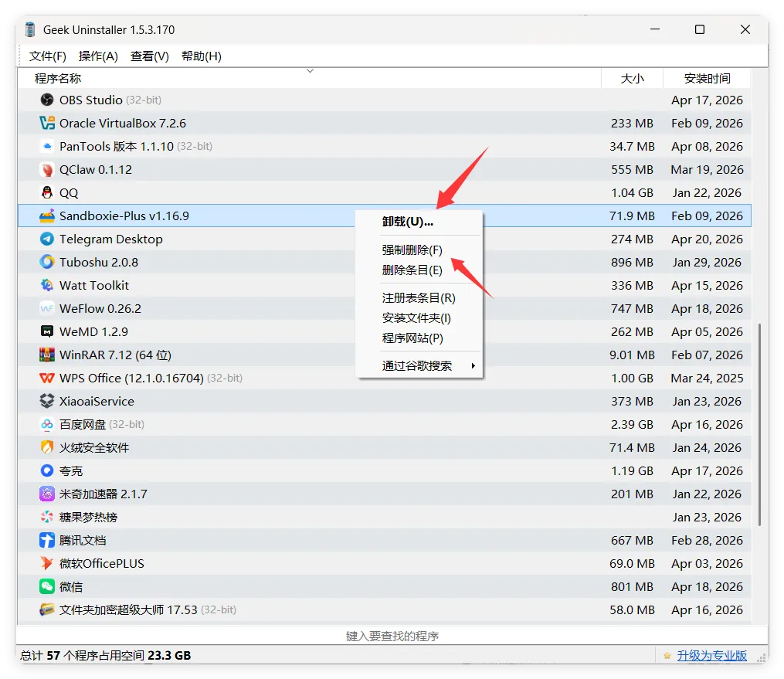784x679 pixels.
Task: Click the 微软OfficePLUS icon
Action: point(47,563)
